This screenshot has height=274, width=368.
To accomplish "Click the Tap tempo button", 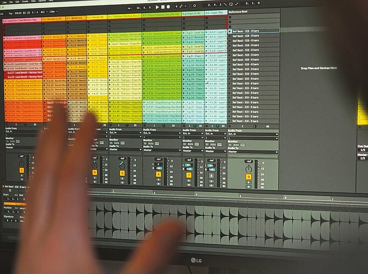I will coord(11,13).
